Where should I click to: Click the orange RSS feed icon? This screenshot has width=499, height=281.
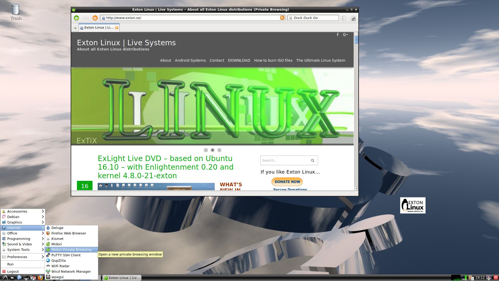tap(282, 18)
